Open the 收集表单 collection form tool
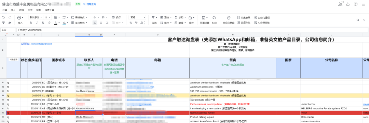 [x=244, y=18]
